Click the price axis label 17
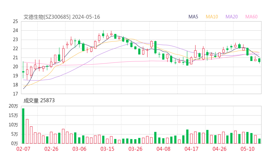This screenshot has width=265, height=157. click(15, 94)
